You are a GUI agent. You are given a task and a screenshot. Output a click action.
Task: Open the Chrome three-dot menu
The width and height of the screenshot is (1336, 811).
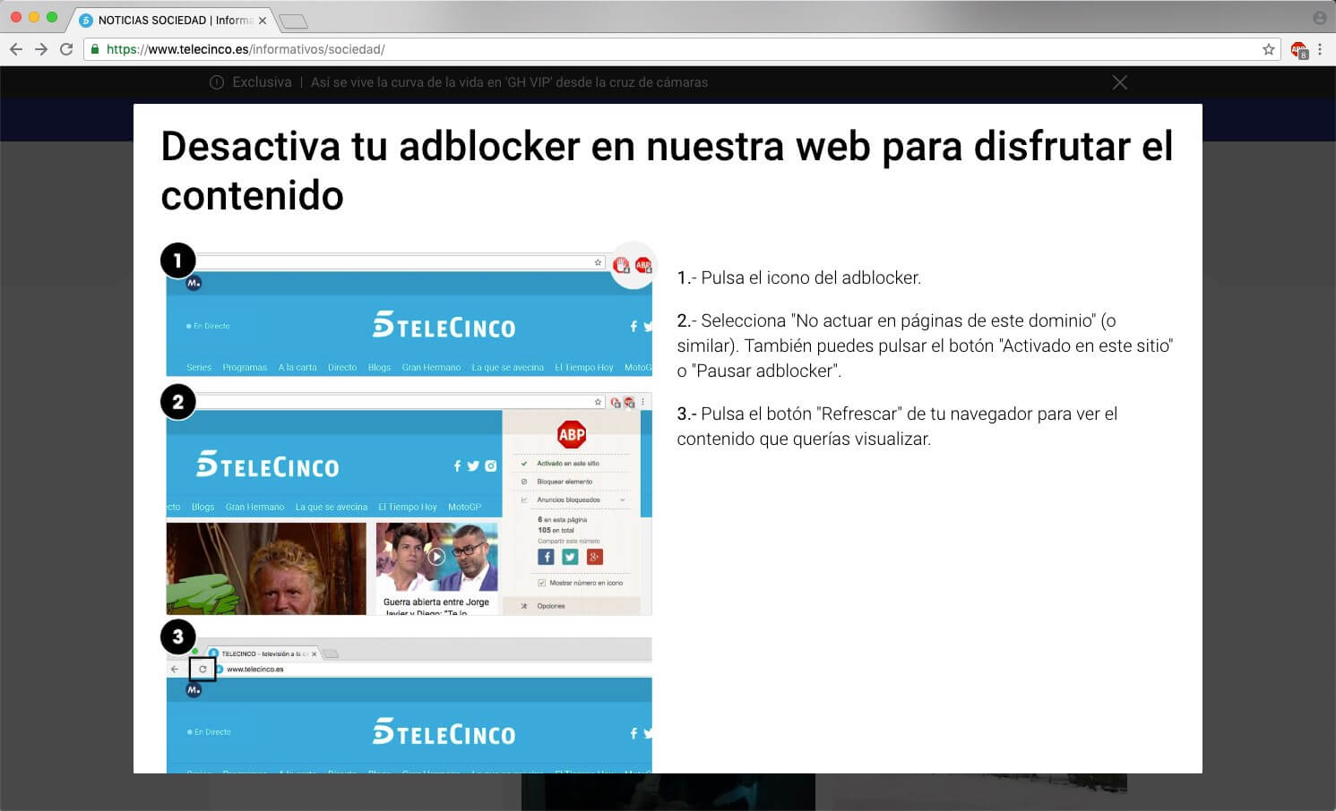pyautogui.click(x=1320, y=49)
